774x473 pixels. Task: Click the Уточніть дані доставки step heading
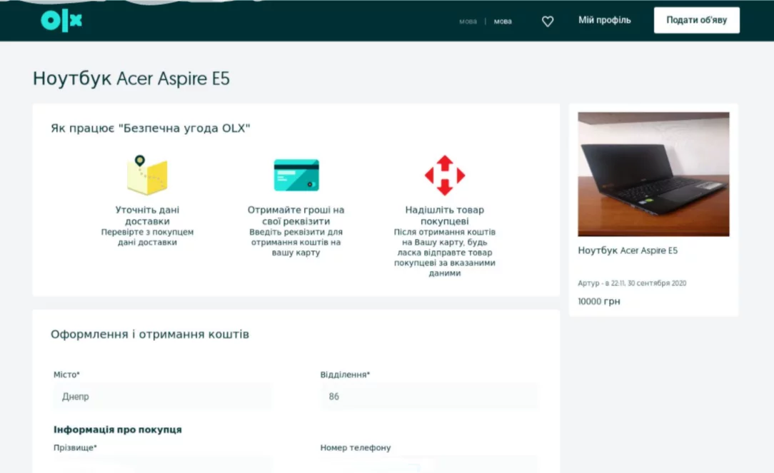(147, 215)
